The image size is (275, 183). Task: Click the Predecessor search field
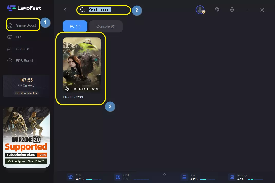108,10
